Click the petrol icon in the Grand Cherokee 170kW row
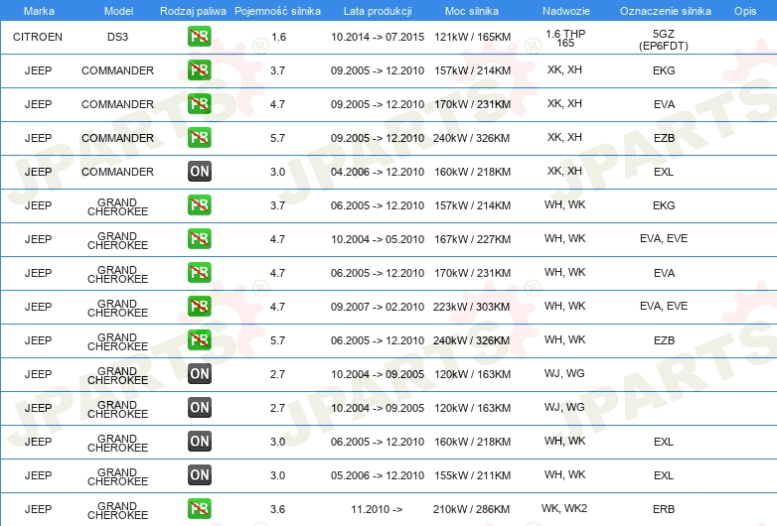777x526 pixels. [199, 273]
